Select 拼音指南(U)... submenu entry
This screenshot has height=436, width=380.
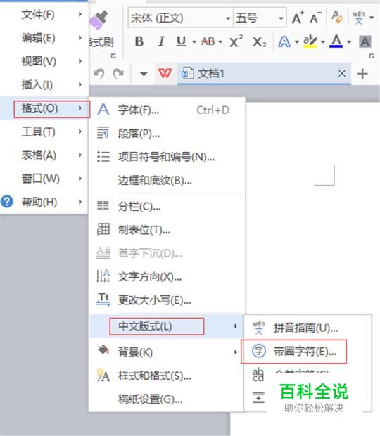tap(308, 328)
